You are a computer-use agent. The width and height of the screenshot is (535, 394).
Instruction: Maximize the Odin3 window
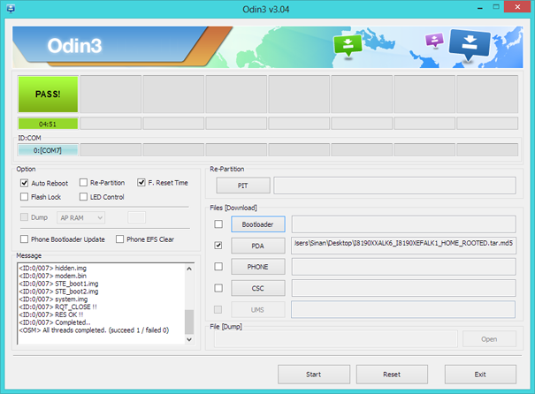[x=496, y=7]
